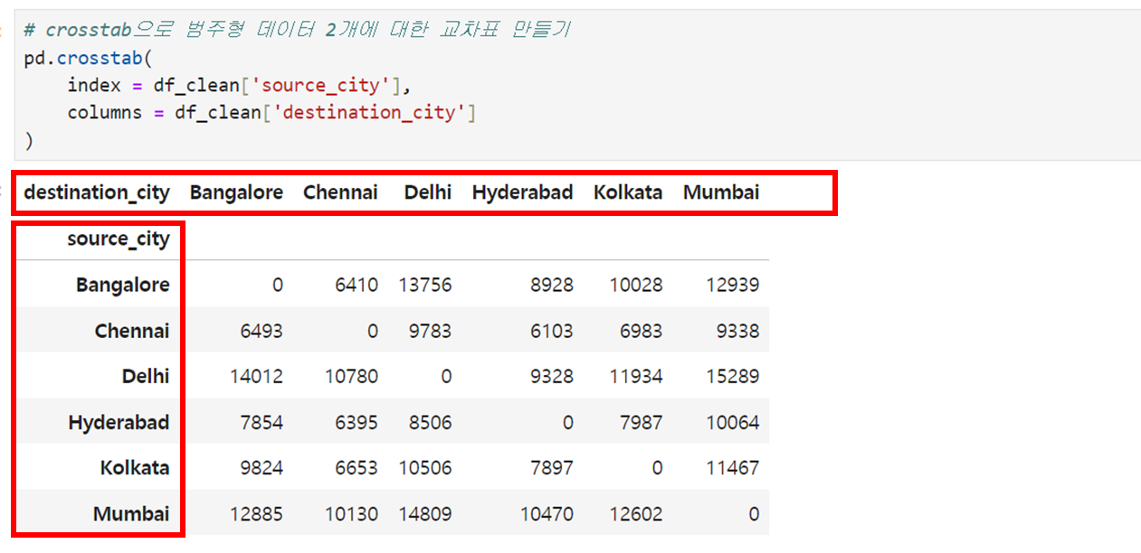Click the Delhi row label
Image resolution: width=1141 pixels, height=553 pixels.
click(146, 376)
